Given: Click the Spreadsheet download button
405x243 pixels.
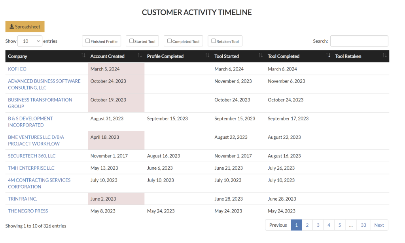Looking at the screenshot, I should coord(25,27).
